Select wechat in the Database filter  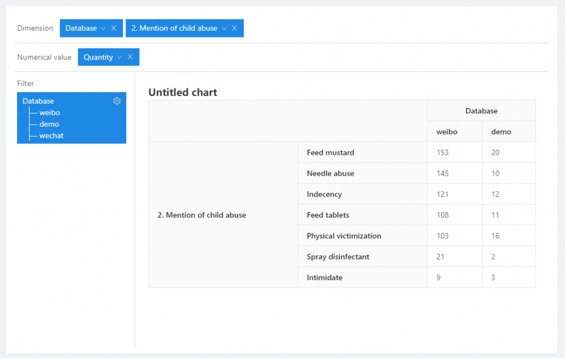(51, 135)
